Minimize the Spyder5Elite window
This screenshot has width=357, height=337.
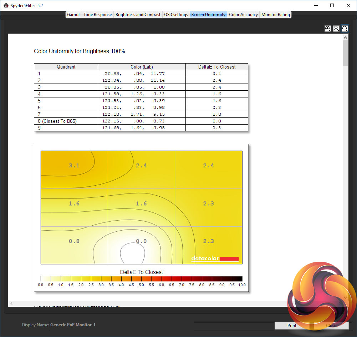[316, 5]
